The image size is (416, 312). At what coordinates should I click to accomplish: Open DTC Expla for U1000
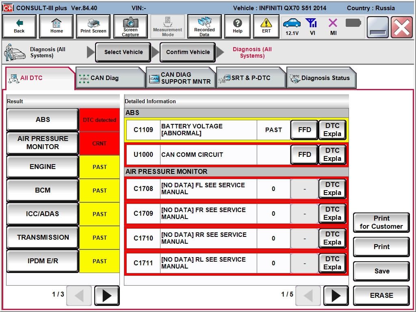point(332,154)
